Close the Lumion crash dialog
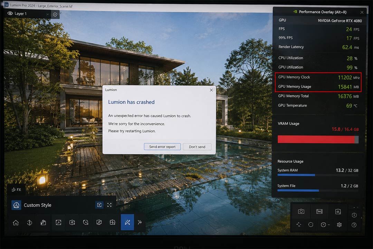Screen dimensions: 373x249 (x=211, y=90)
